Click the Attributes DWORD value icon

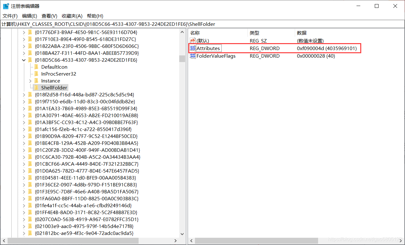(x=193, y=48)
